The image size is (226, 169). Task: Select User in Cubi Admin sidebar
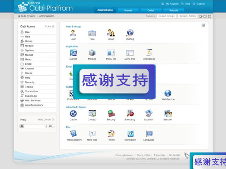coord(37,32)
